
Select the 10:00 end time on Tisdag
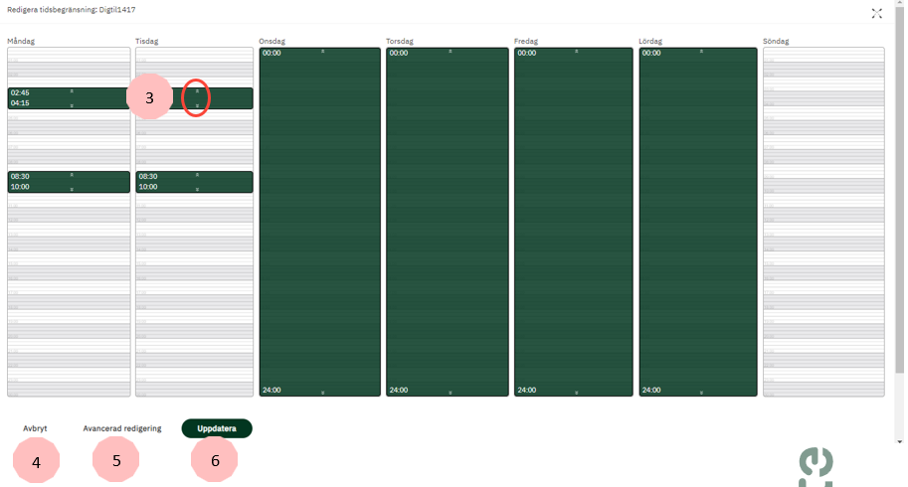(147, 187)
